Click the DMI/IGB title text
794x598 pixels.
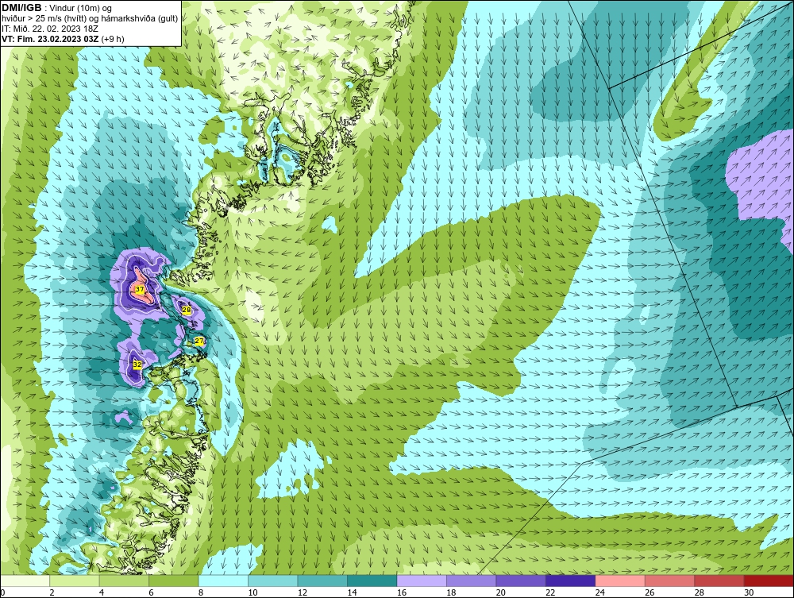pyautogui.click(x=21, y=8)
